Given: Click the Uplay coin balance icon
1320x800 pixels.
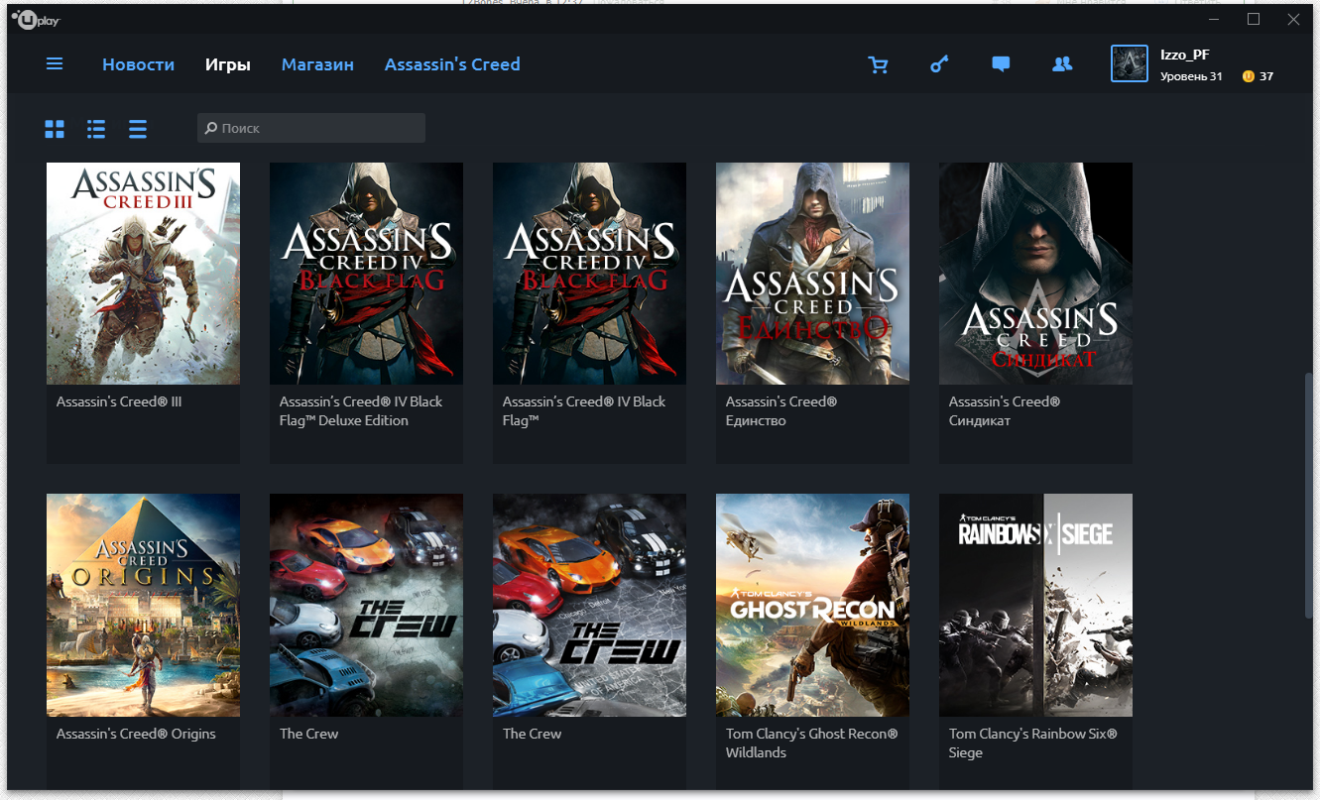Looking at the screenshot, I should 1248,76.
